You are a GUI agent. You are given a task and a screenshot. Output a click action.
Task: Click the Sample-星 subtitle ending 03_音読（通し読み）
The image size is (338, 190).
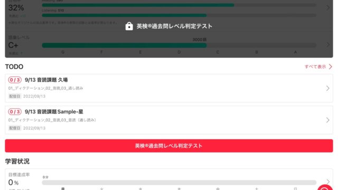click(x=52, y=120)
